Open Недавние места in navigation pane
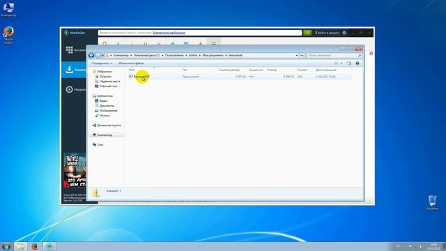The image size is (446, 251). (x=107, y=81)
